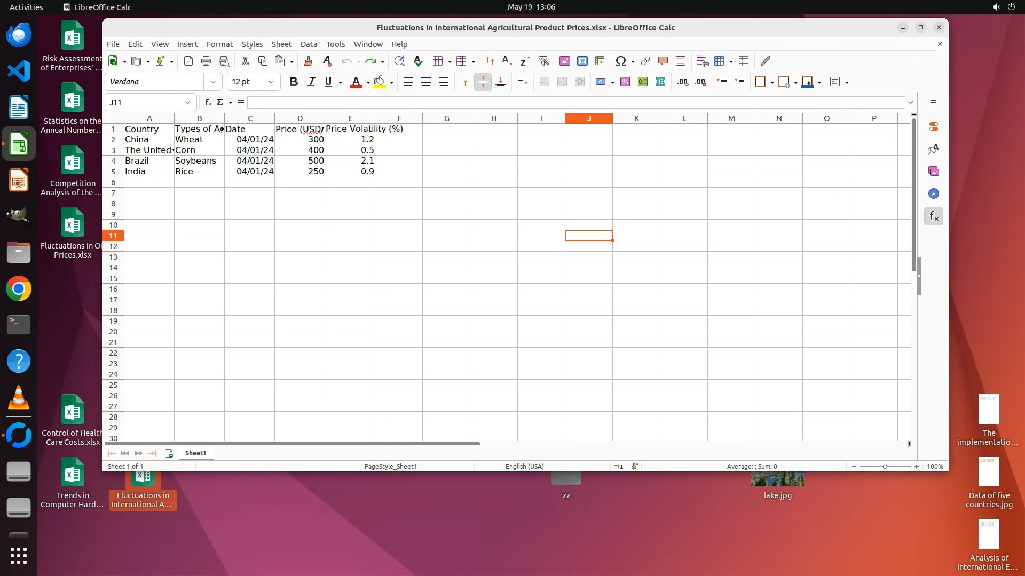The height and width of the screenshot is (576, 1025).
Task: Click the 100% zoom level in the status bar
Action: click(x=935, y=467)
